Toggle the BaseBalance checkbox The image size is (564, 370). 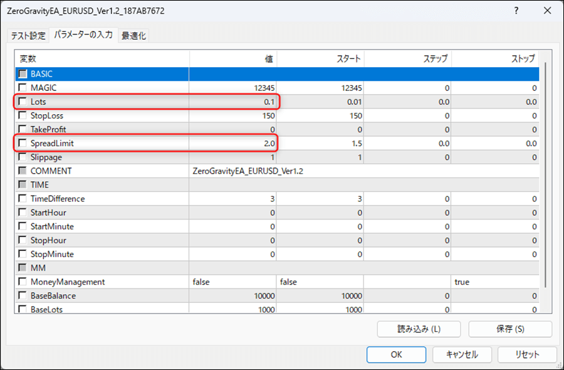point(23,296)
